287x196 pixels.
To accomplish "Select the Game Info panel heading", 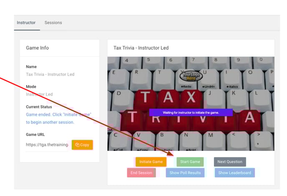I will point(38,48).
